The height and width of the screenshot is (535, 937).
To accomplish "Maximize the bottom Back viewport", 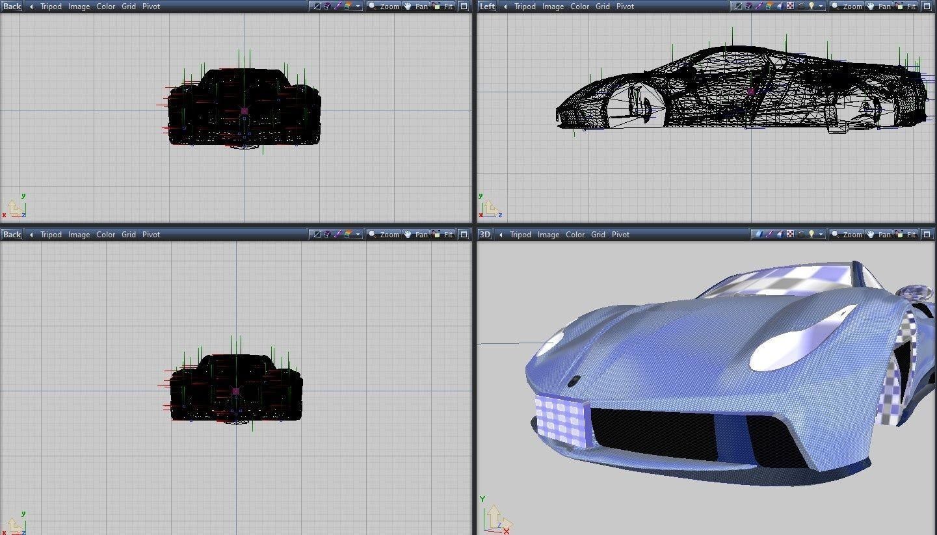I will (x=464, y=235).
